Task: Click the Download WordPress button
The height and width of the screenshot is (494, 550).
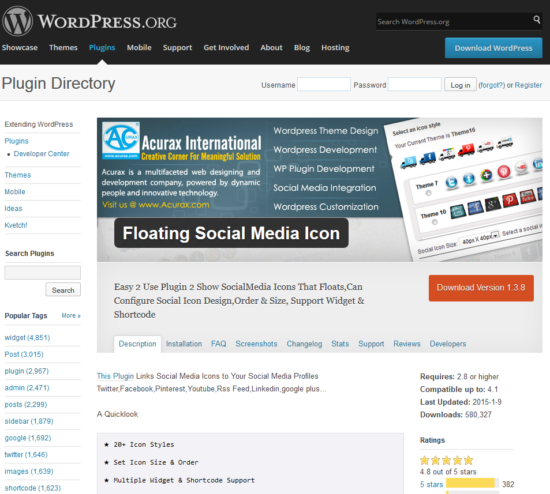Action: (x=493, y=48)
